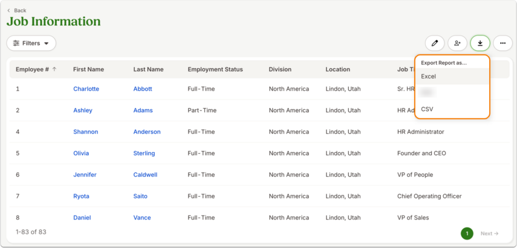
Task: Select Excel export option
Action: [x=452, y=76]
